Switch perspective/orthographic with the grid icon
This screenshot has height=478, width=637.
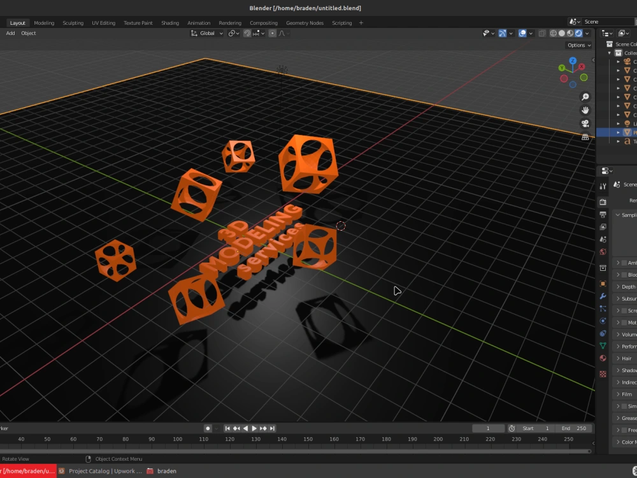coord(585,137)
